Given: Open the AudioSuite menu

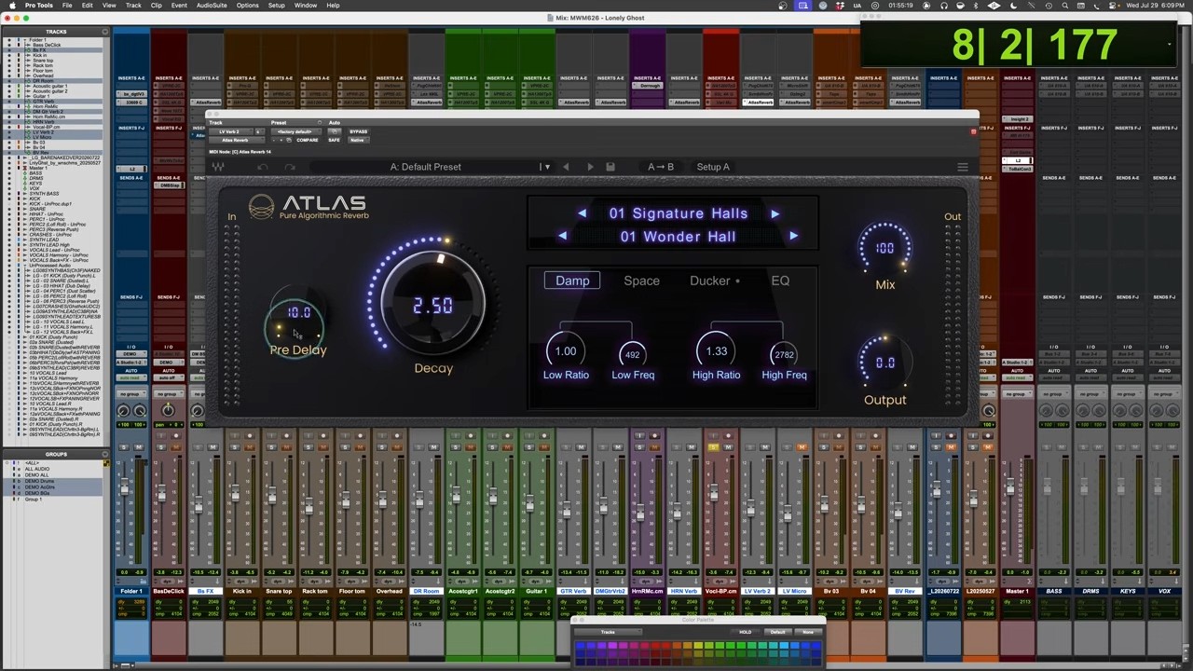Looking at the screenshot, I should 212,6.
